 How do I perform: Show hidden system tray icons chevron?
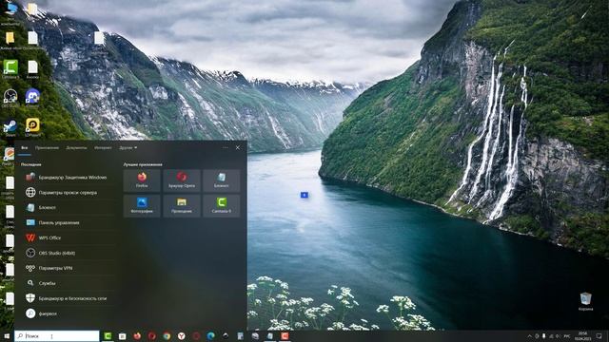[x=529, y=336]
